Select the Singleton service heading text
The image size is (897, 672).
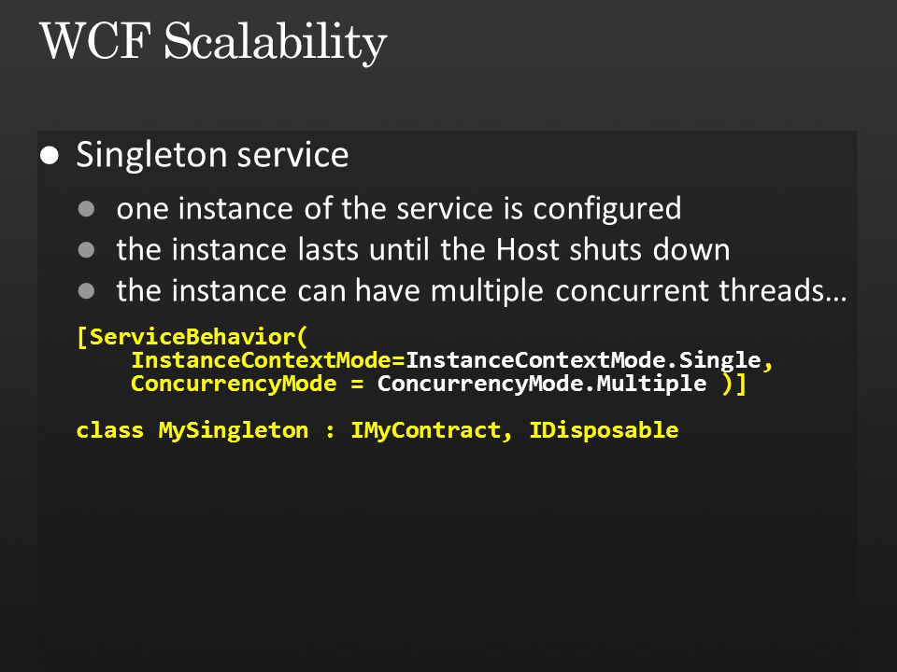212,156
